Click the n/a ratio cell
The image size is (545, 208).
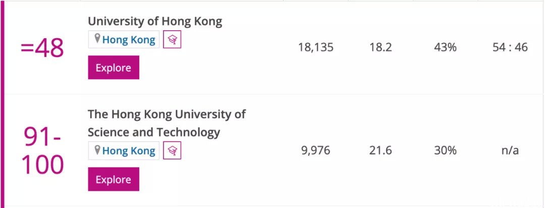pos(510,151)
